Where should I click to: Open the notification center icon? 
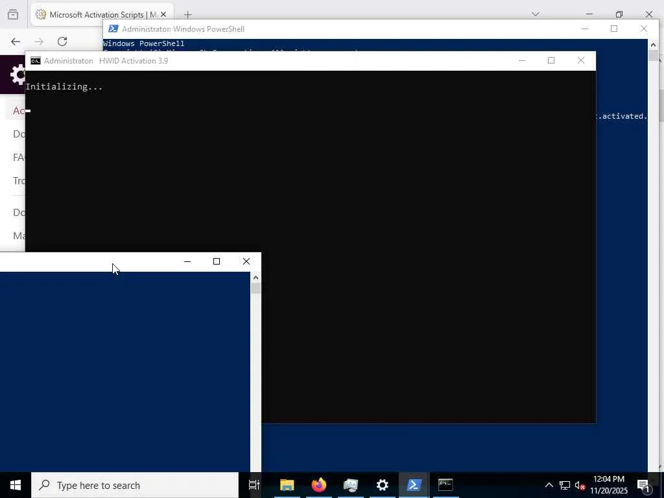(x=644, y=486)
